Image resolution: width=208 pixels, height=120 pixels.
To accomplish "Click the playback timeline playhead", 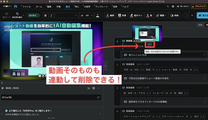I will (x=2, y=83).
